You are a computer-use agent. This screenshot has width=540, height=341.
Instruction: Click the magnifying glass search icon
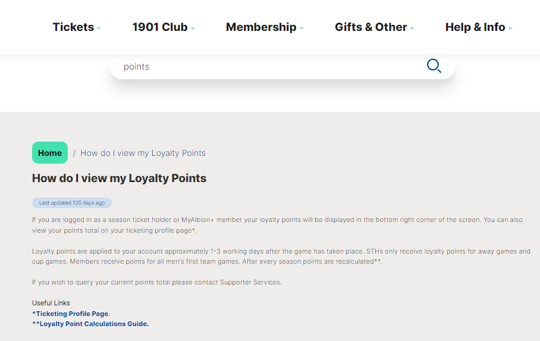click(x=434, y=66)
